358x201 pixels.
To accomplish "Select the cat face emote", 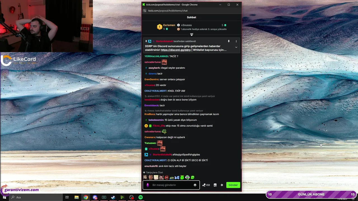I will tap(161, 177).
